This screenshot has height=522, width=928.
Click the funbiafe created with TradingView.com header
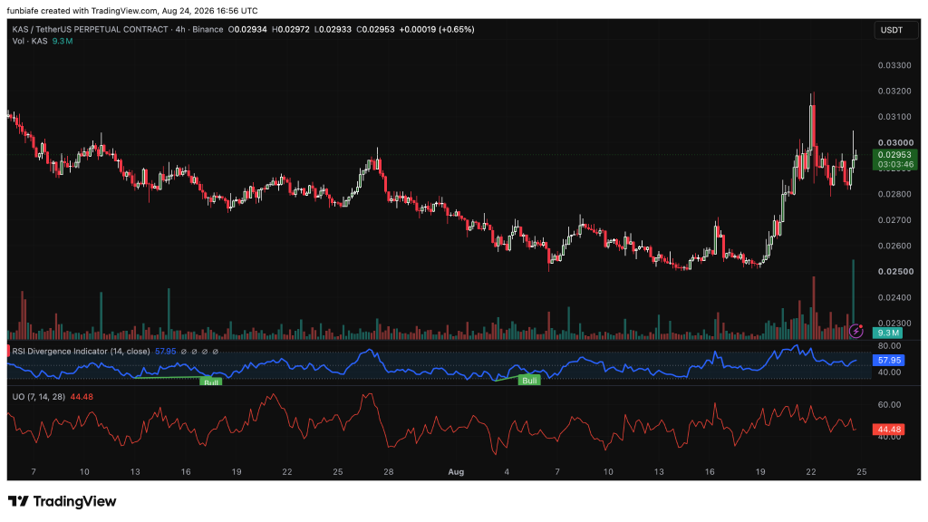[132, 11]
